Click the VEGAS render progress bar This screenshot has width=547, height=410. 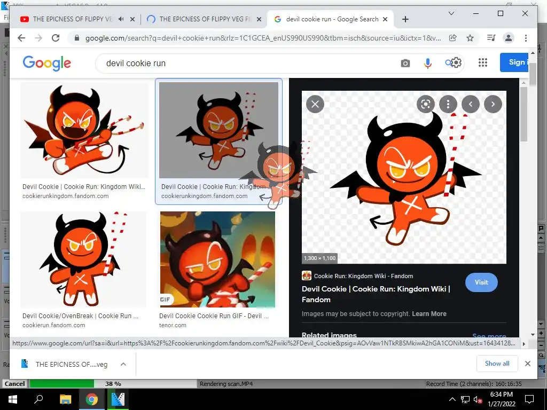tap(113, 383)
